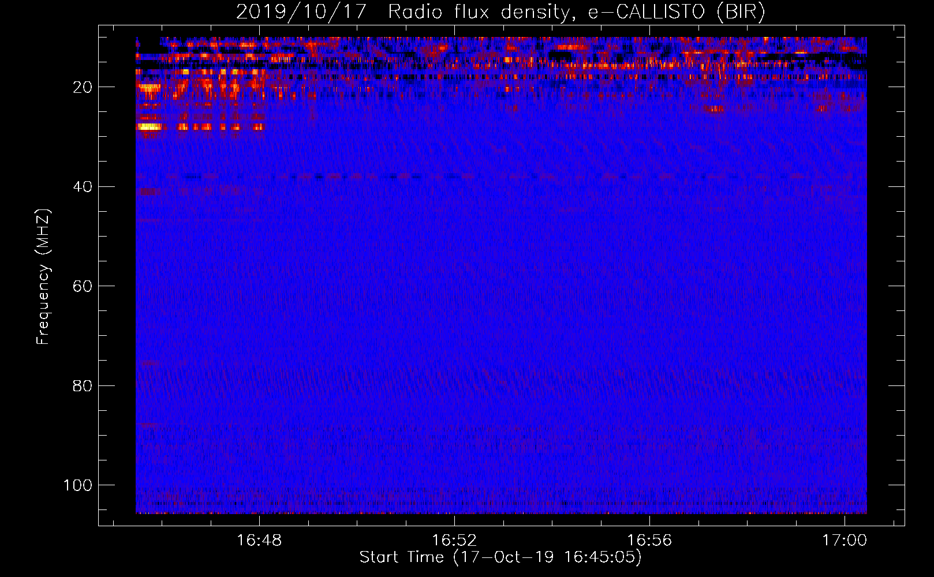The image size is (934, 577).
Task: Click the 17:00 time tick label
Action: [845, 541]
